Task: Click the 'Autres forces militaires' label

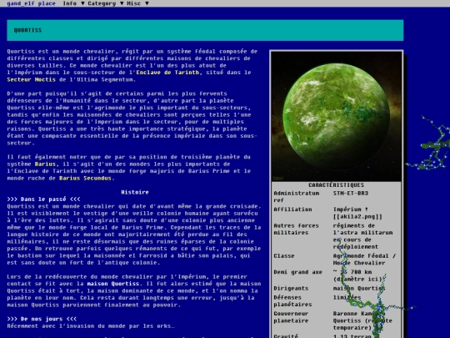Action: point(296,229)
